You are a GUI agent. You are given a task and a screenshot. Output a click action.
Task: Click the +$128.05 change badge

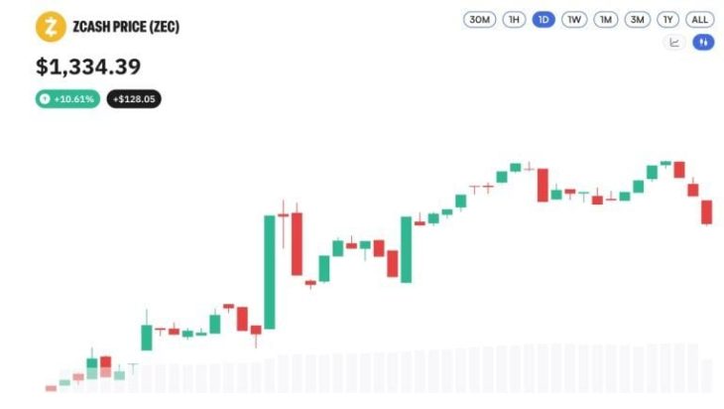[x=134, y=99]
